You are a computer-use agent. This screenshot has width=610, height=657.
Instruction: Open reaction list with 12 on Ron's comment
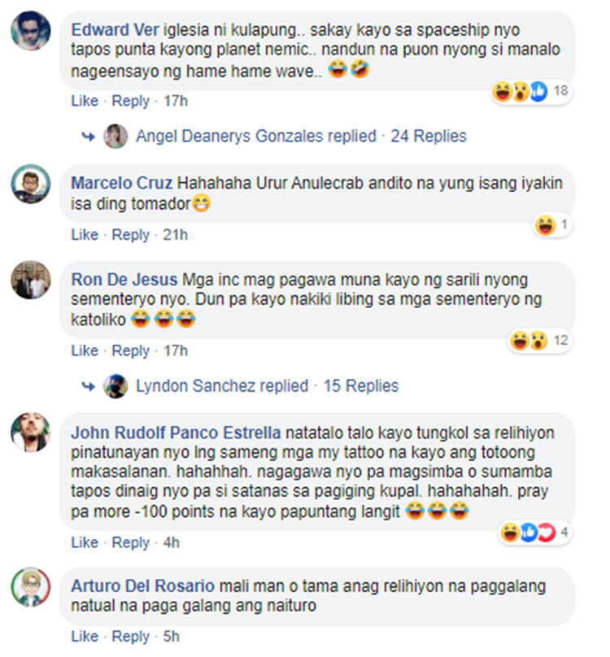coord(539,340)
